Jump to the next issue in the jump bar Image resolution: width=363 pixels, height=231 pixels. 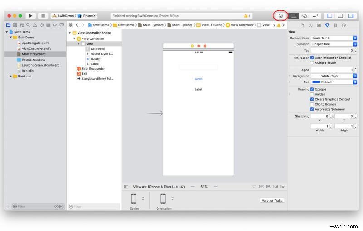[x=283, y=25]
